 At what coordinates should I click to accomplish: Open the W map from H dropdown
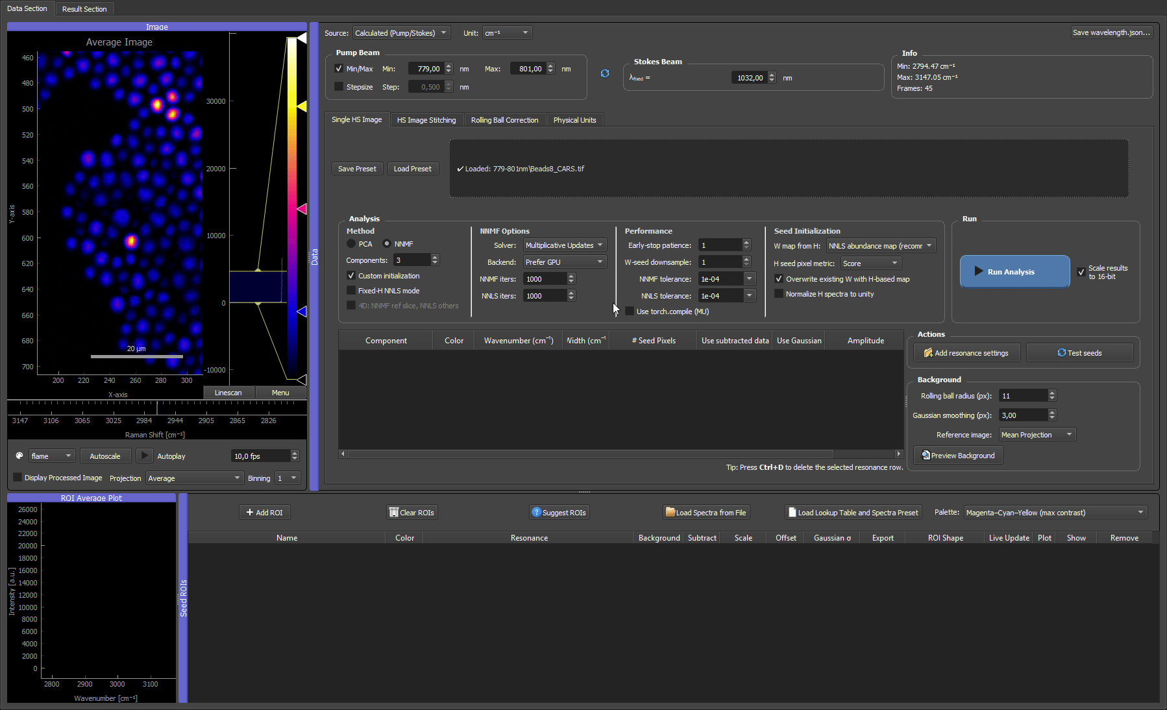click(881, 246)
